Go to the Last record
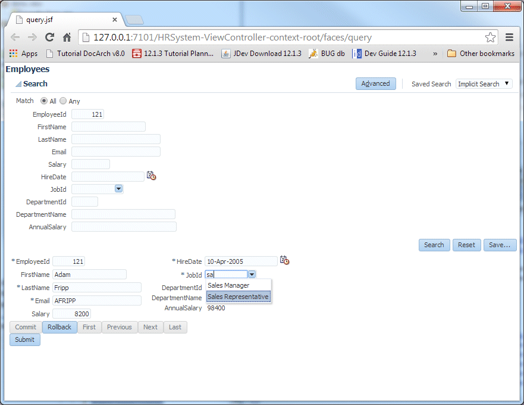Viewport: 524px width, 405px height. [x=175, y=327]
